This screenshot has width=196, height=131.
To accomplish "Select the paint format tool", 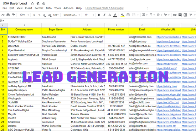I will (x=13, y=15).
